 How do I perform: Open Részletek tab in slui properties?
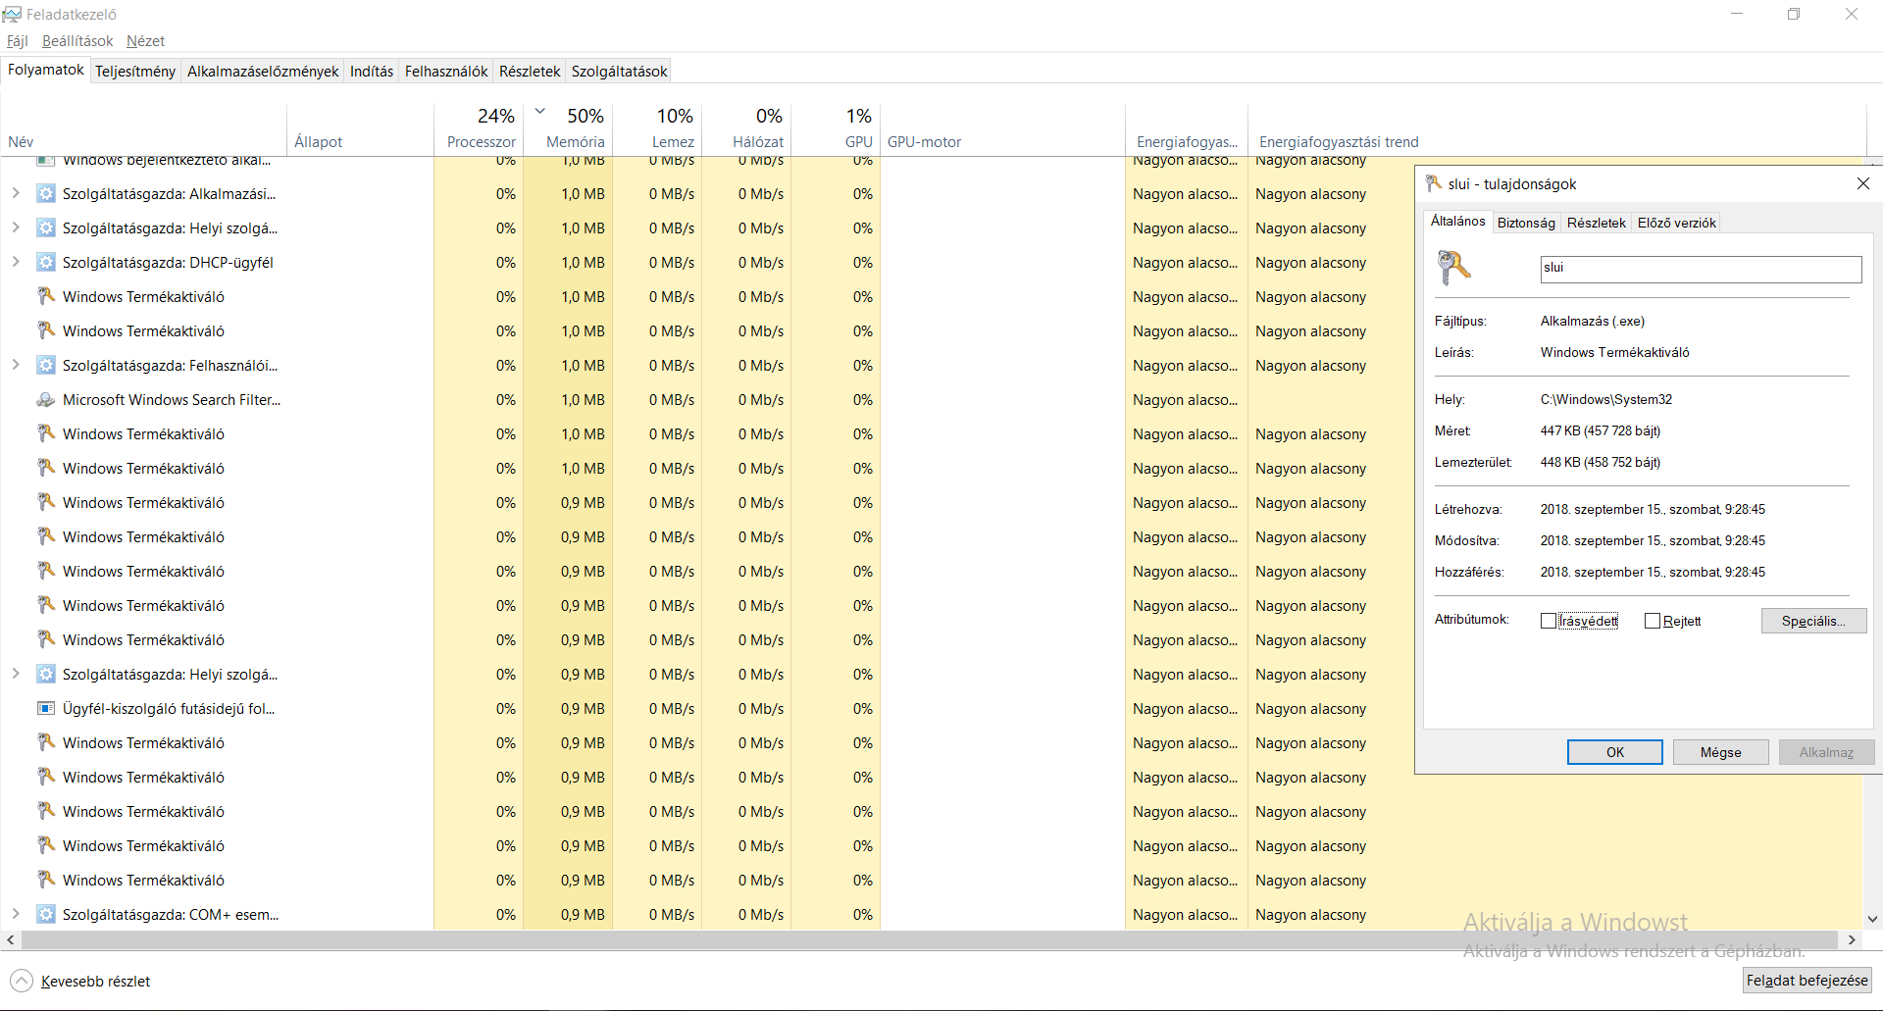click(1597, 223)
